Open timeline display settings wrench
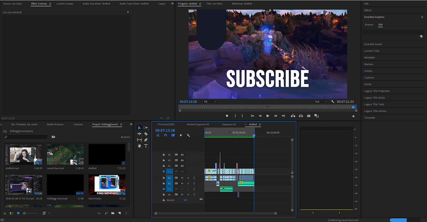The image size is (427, 222). [188, 135]
